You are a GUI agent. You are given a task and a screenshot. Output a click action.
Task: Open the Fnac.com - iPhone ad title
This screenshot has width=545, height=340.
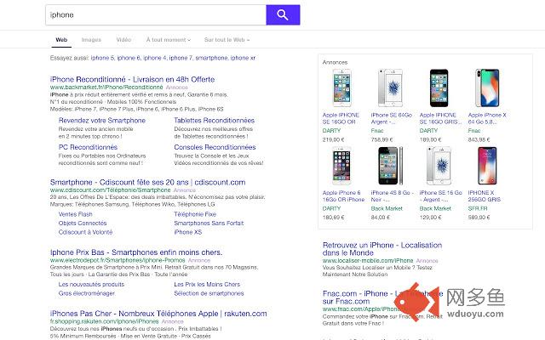(x=382, y=297)
